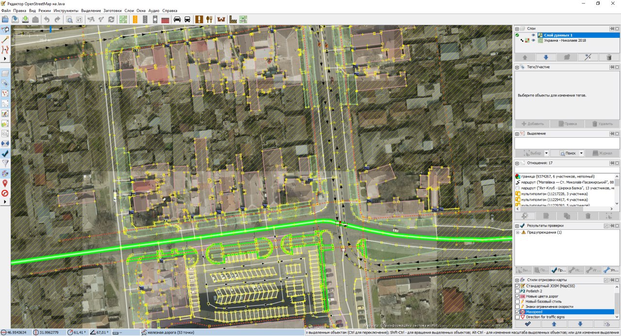This screenshot has height=336, width=621.
Task: Move map style down with blue arrow
Action: (580, 324)
